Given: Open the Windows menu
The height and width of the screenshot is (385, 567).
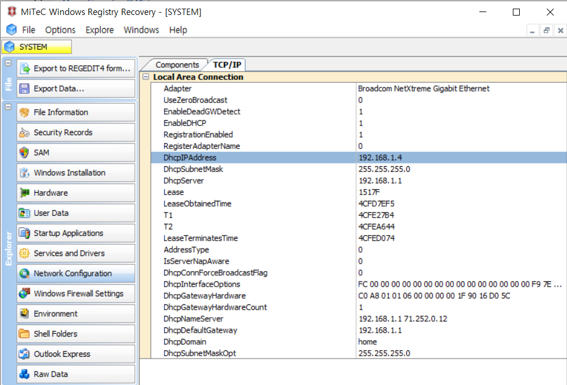Looking at the screenshot, I should [x=141, y=30].
